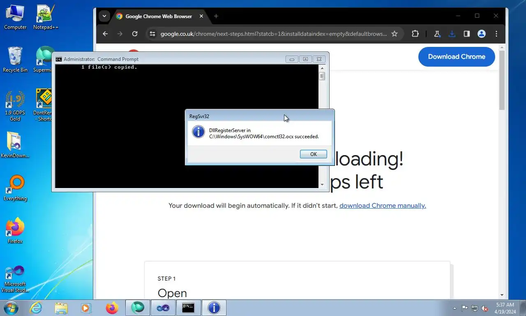This screenshot has height=316, width=526.
Task: Click the "1 file(s) copied." console line
Action: click(x=109, y=67)
